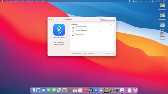This screenshot has width=168, height=94.
Task: Open the brown app icon beside Photos
Action: click(70, 90)
